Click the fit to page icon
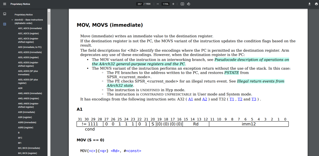This screenshot has width=319, height=156. 182,4
